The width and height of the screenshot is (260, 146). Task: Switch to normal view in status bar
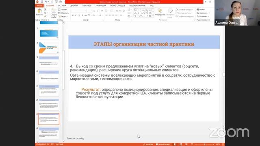point(175,144)
